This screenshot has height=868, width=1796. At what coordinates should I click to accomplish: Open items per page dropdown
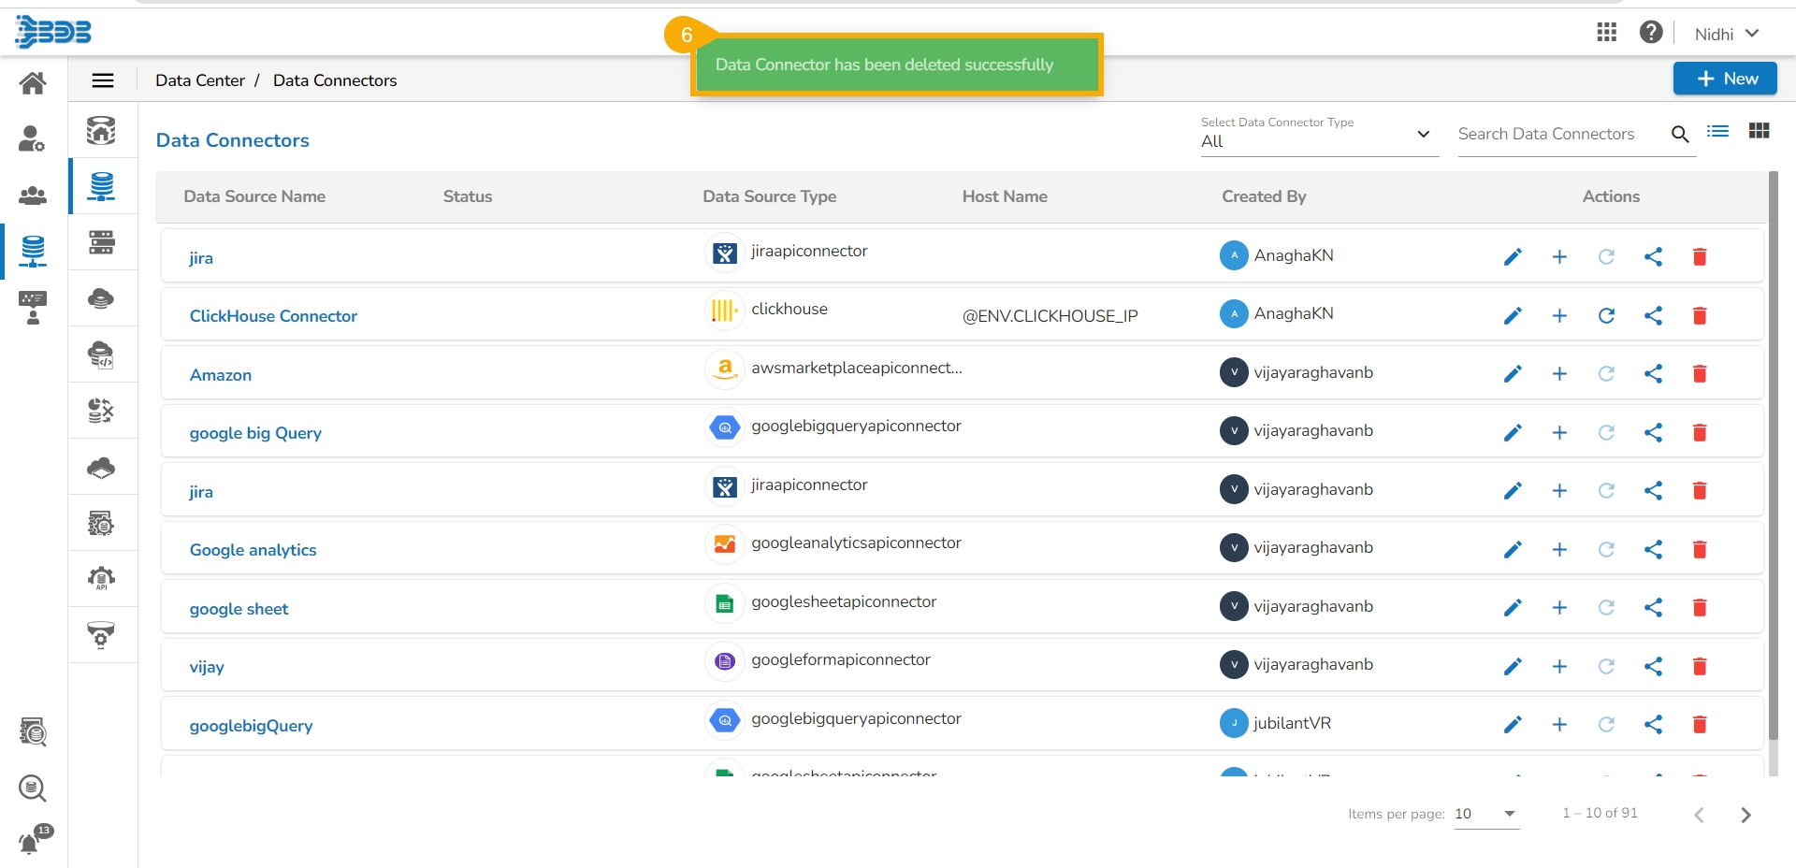pos(1486,814)
